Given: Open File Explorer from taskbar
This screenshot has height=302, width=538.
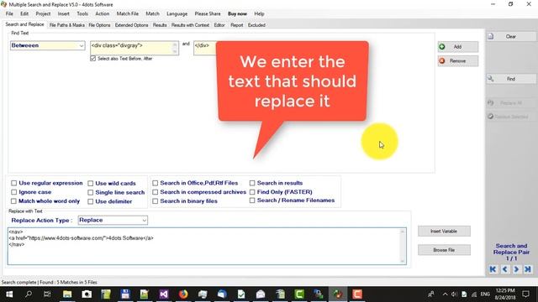Looking at the screenshot, I should click(x=67, y=294).
